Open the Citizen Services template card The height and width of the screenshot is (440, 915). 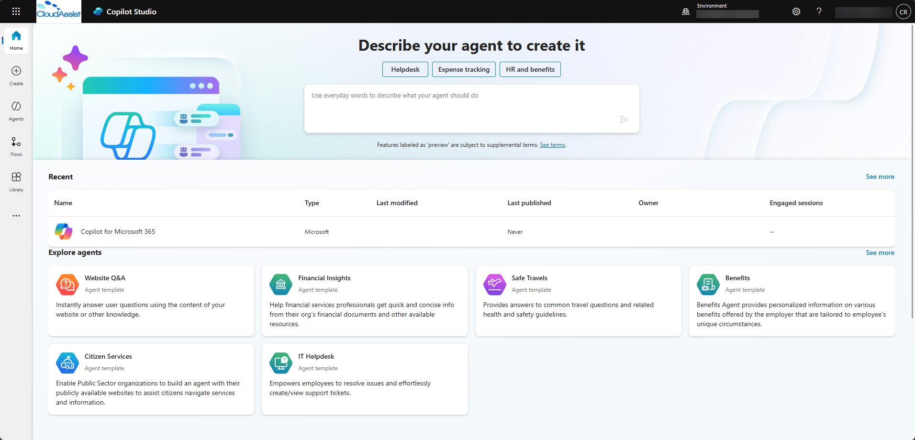151,379
